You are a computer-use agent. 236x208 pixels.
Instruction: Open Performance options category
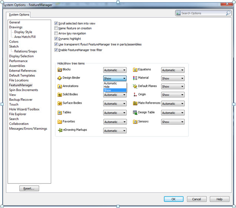(18, 61)
